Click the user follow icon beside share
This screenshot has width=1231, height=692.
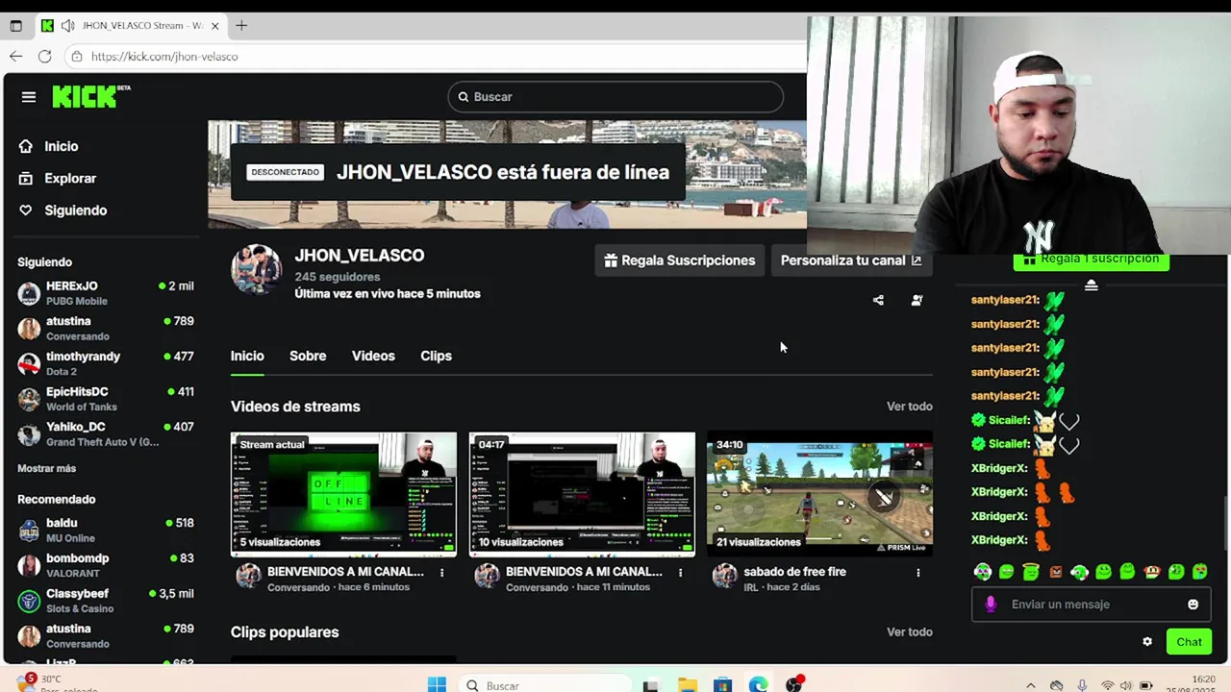pos(917,300)
